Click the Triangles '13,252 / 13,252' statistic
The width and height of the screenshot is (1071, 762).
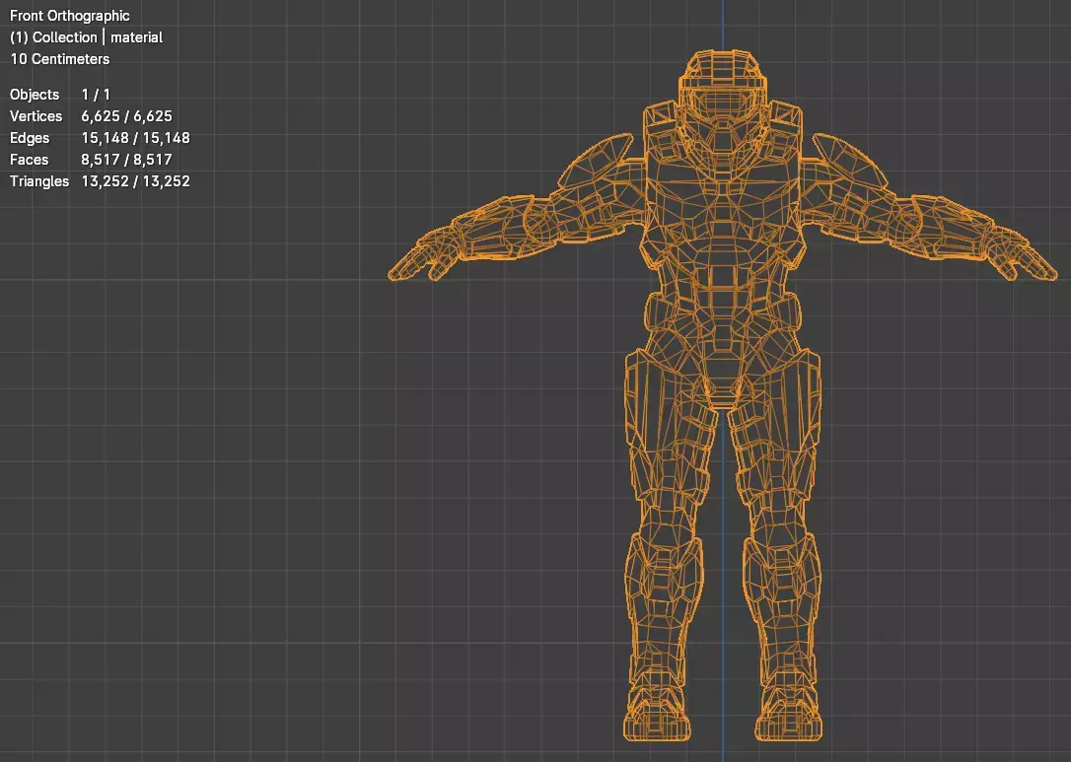[135, 181]
